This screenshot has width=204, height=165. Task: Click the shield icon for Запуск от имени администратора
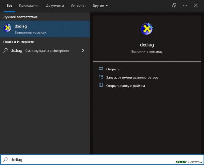tap(101, 77)
